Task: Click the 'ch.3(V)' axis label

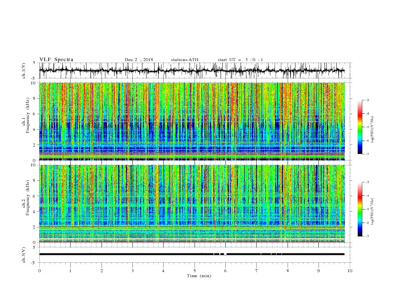Action: [24, 255]
